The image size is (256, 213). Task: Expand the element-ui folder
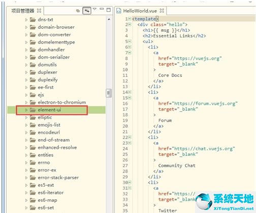point(26,110)
